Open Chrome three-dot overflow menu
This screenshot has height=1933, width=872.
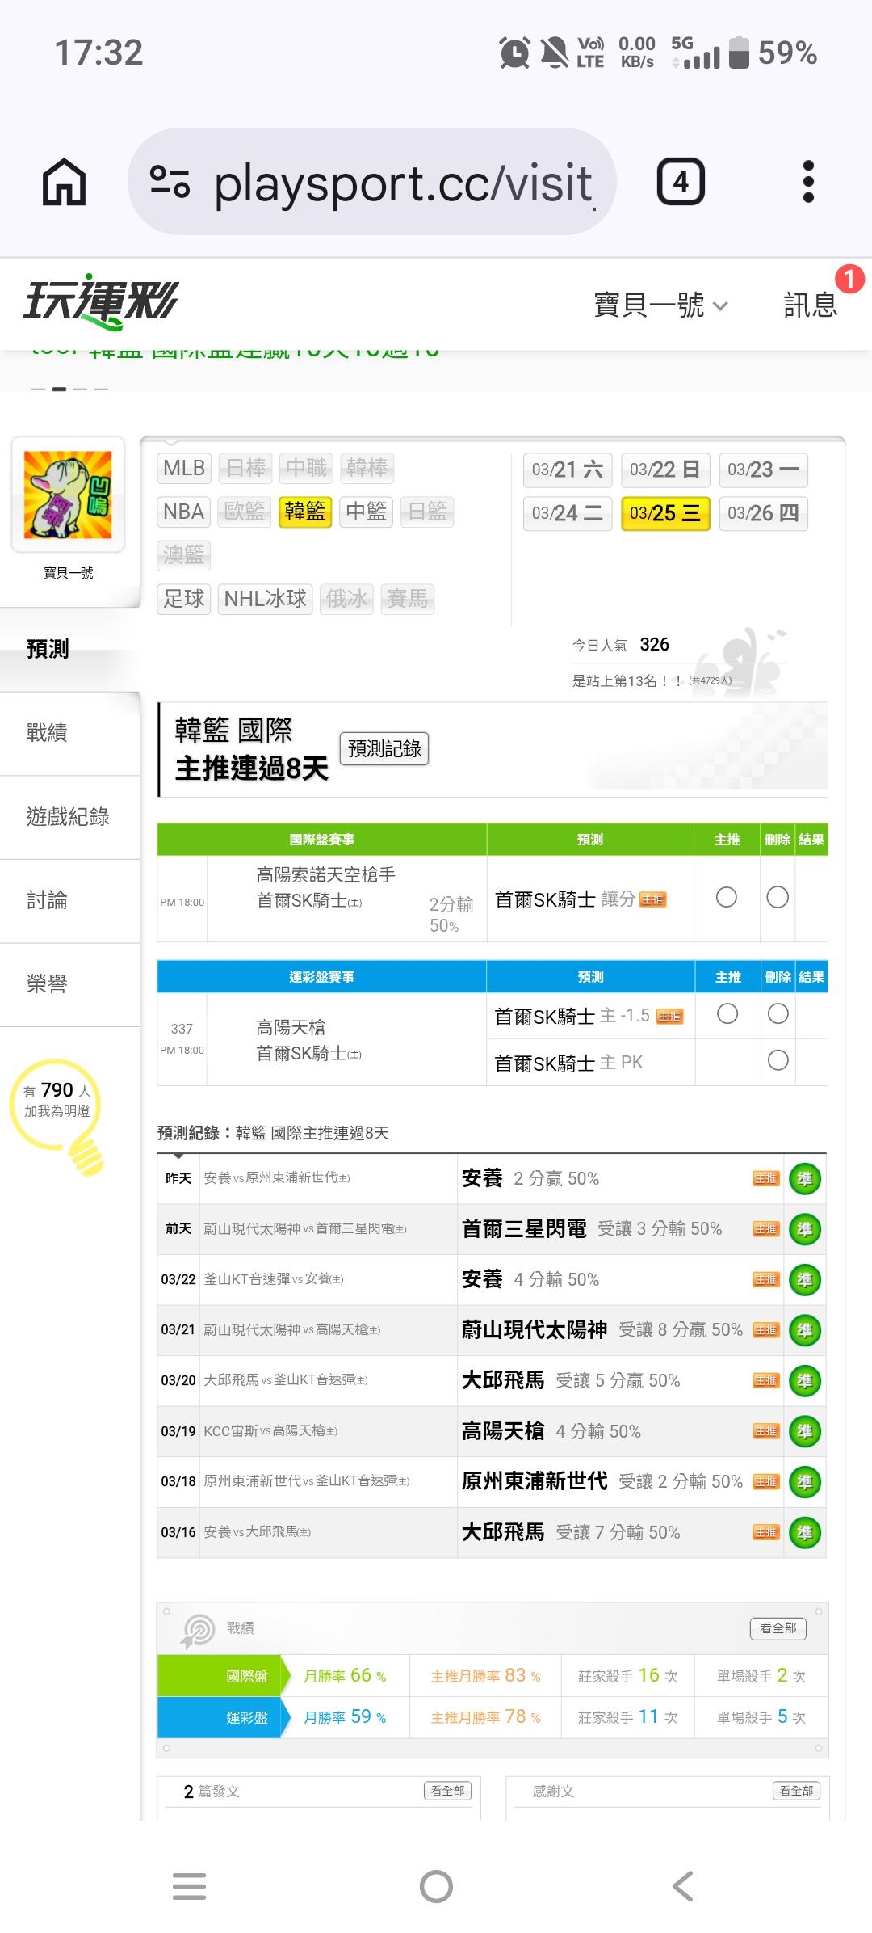click(808, 181)
